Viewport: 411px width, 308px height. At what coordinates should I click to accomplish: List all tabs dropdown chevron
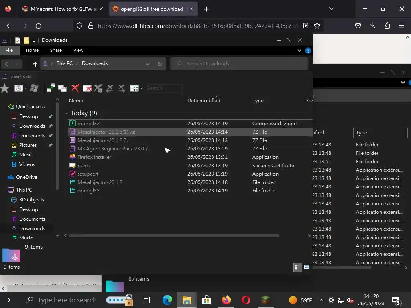click(x=331, y=9)
